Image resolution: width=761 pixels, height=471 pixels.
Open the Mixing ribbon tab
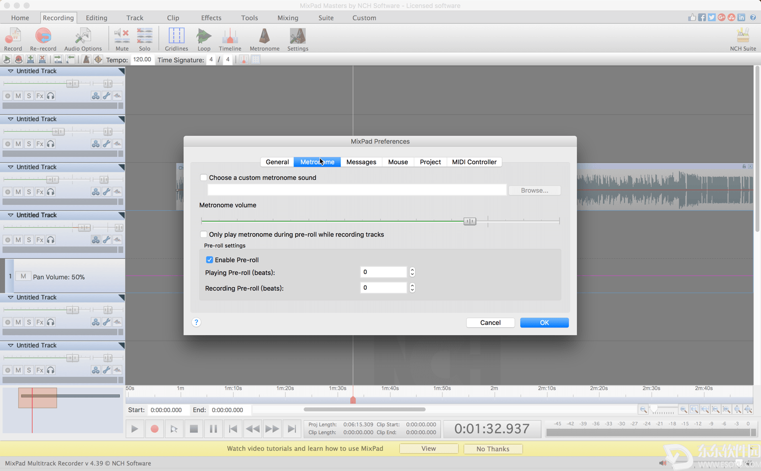pos(288,18)
